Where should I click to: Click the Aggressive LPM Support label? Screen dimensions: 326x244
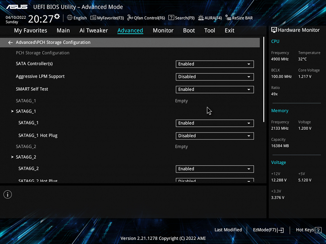tap(40, 76)
